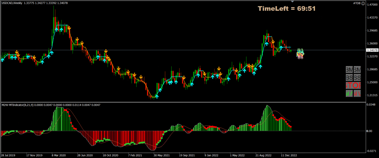The width and height of the screenshot is (379, 158).
Task: Click the 1.47000 price scale label
Action: (x=372, y=4)
